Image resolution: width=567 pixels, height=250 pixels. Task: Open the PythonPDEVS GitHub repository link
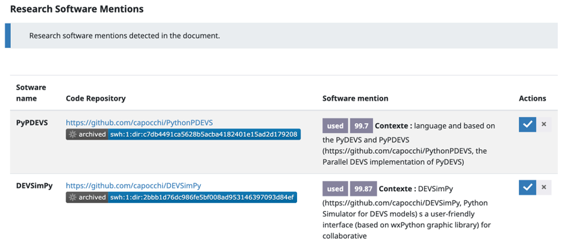tap(139, 123)
